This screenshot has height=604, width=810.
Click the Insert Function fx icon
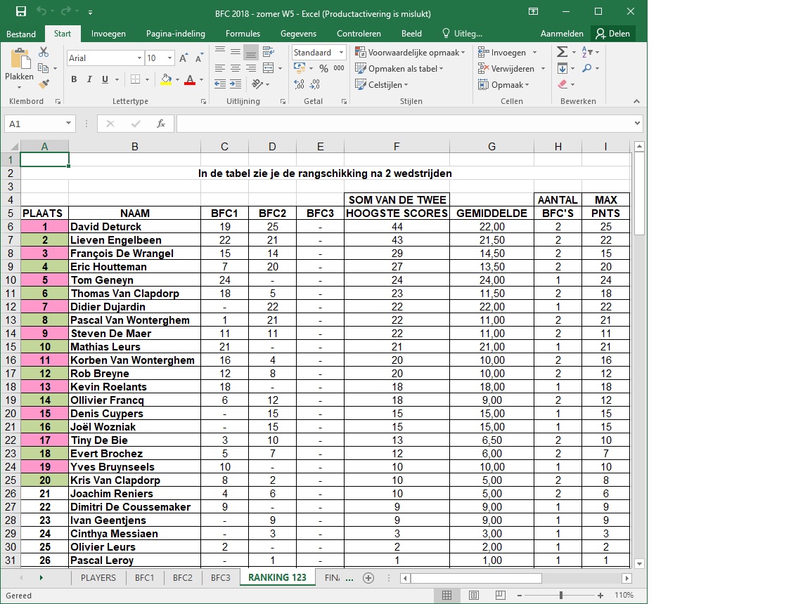pyautogui.click(x=160, y=124)
